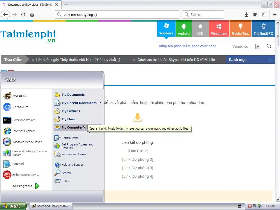
Task: Click the 8:17 AM tray clock
Action: point(270,206)
